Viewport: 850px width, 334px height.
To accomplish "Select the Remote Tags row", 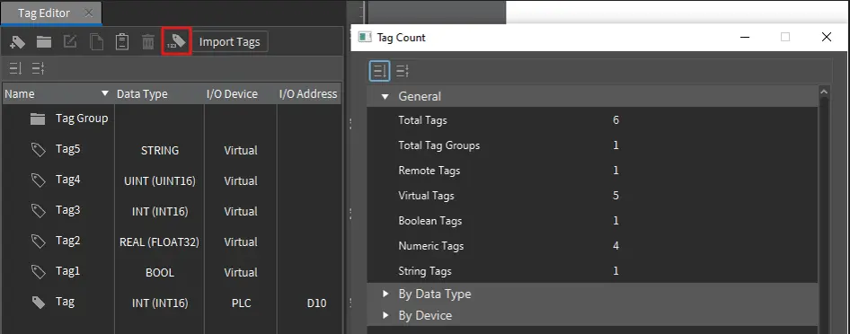I will pos(592,171).
